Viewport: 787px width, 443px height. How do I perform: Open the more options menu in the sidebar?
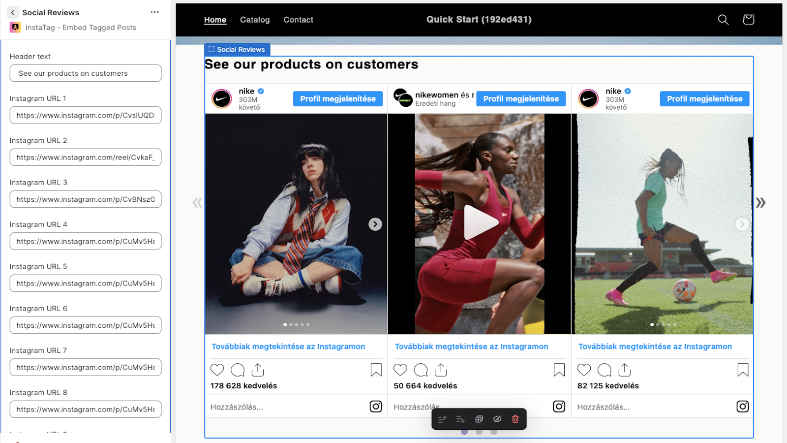(x=154, y=12)
